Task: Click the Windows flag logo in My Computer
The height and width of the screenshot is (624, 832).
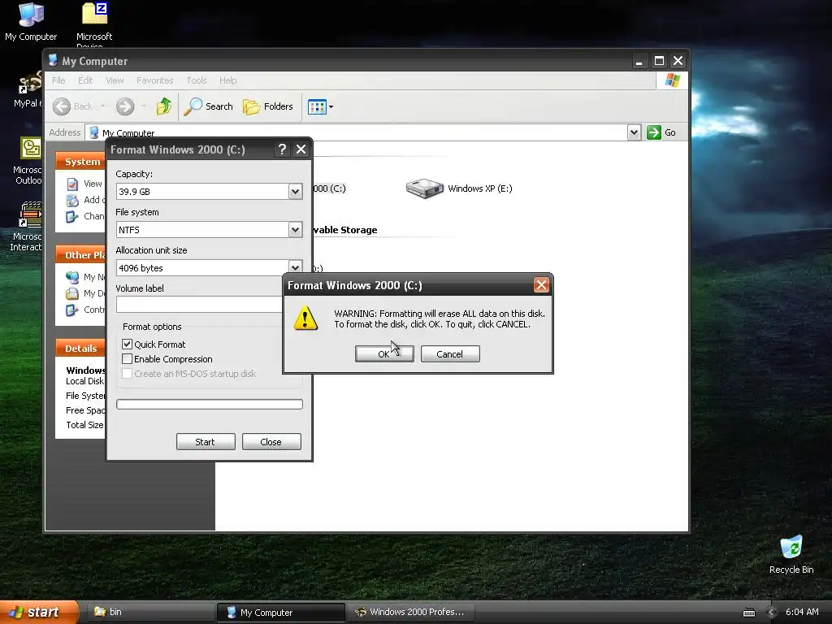Action: coord(672,80)
